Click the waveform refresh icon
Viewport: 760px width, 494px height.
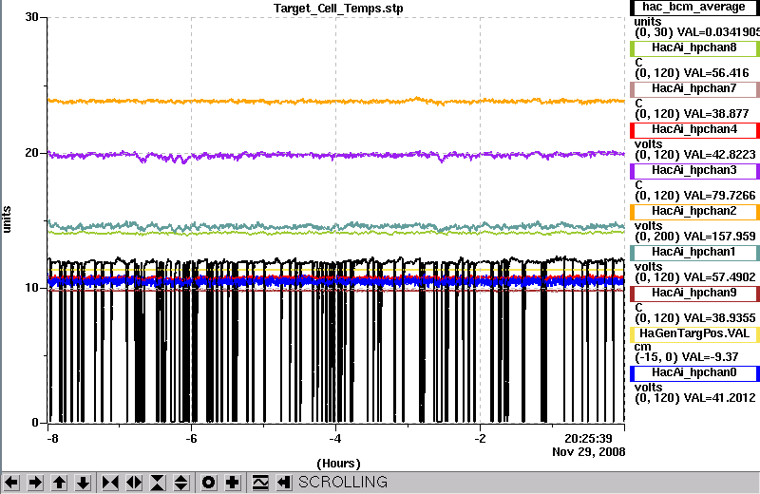click(260, 483)
